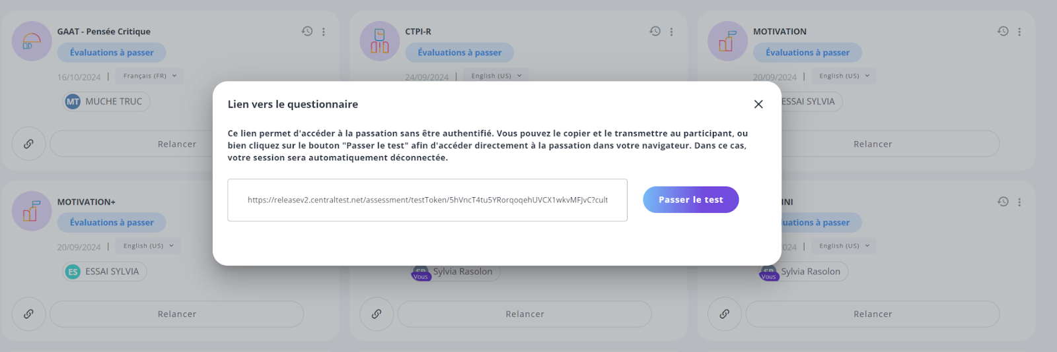Open more options menu on CTPI-R card
This screenshot has width=1057, height=352.
pyautogui.click(x=671, y=32)
